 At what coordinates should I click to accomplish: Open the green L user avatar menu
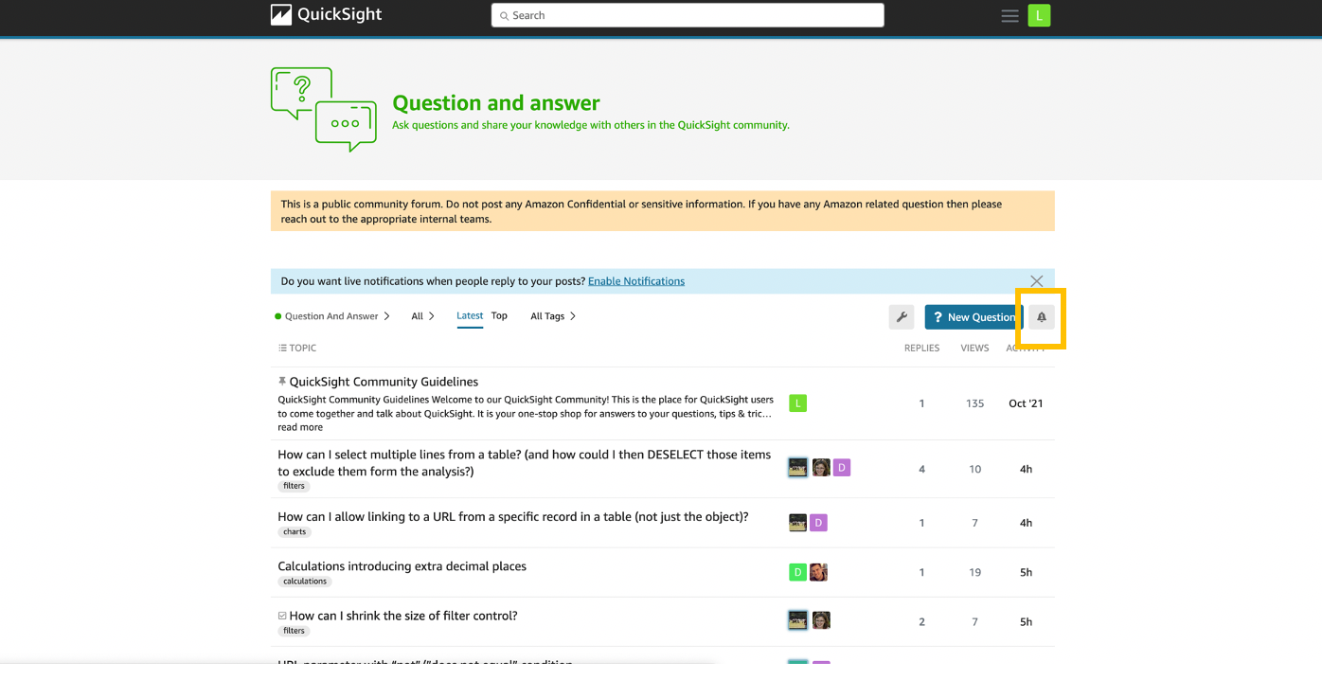point(1039,15)
